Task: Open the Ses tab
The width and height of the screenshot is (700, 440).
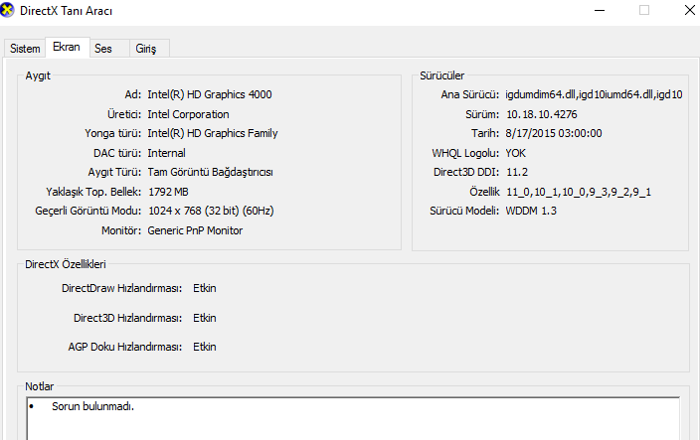Action: pos(103,49)
